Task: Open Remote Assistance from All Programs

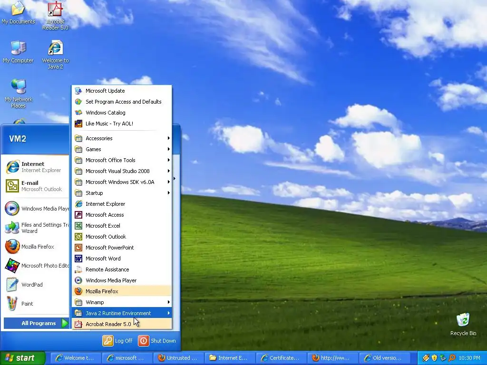Action: pyautogui.click(x=122, y=269)
